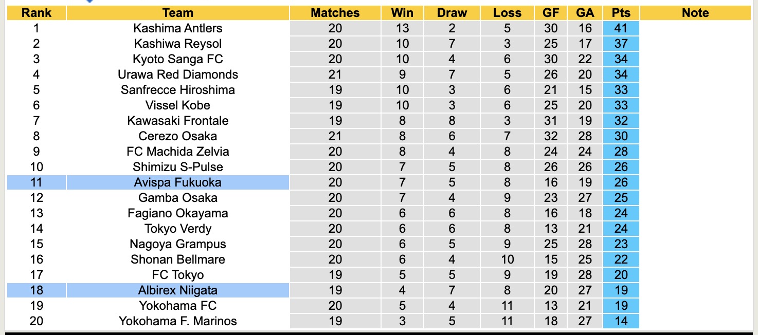Select the highlighted rank 18 cell

pyautogui.click(x=36, y=290)
